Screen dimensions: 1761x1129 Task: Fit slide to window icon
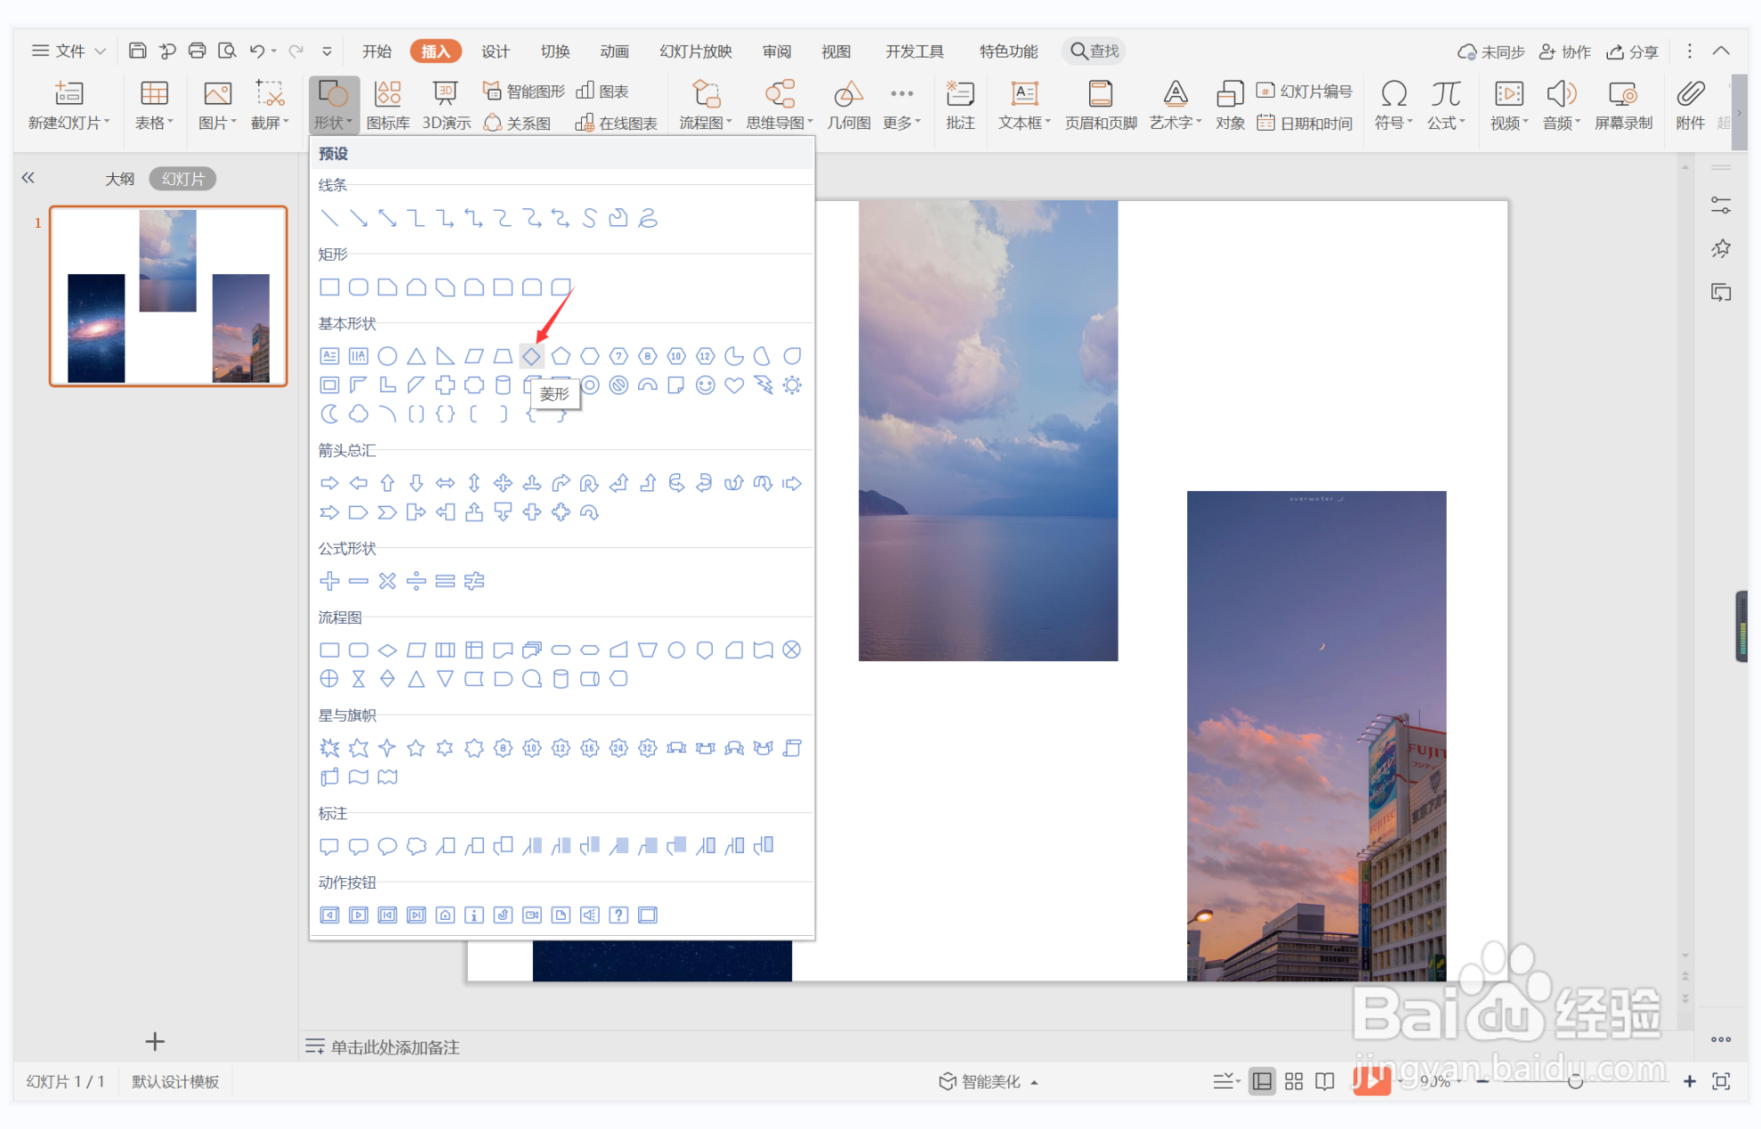(x=1721, y=1082)
